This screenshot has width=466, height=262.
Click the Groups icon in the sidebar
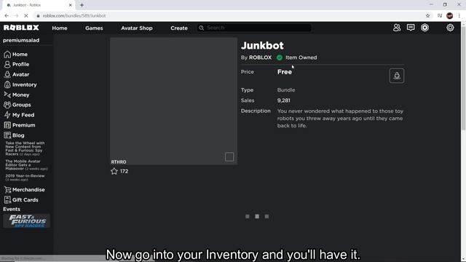click(x=7, y=105)
